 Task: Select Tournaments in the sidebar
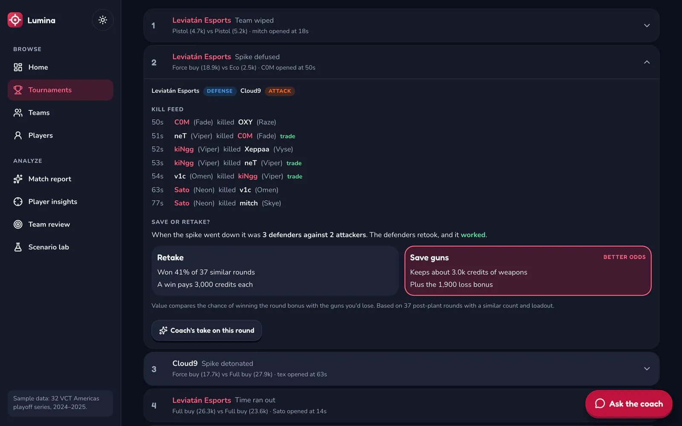(61, 90)
